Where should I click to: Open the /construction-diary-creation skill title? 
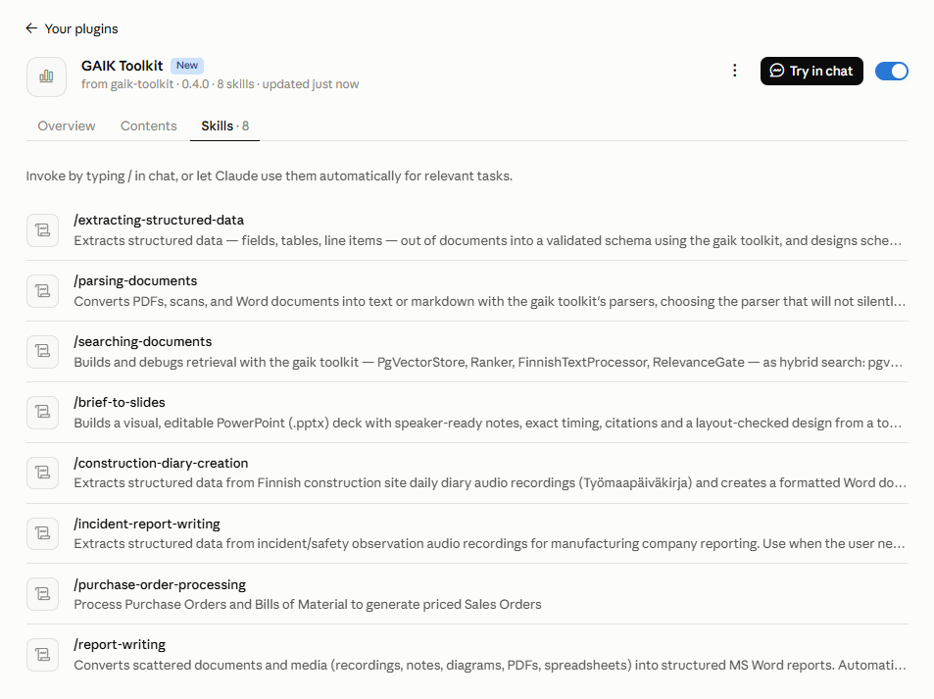coord(161,463)
